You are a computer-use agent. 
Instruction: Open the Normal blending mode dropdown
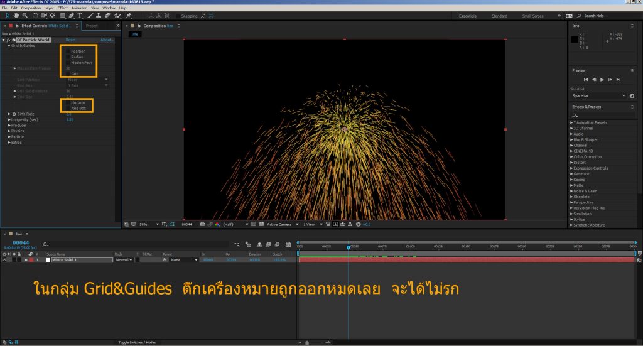[x=122, y=259]
